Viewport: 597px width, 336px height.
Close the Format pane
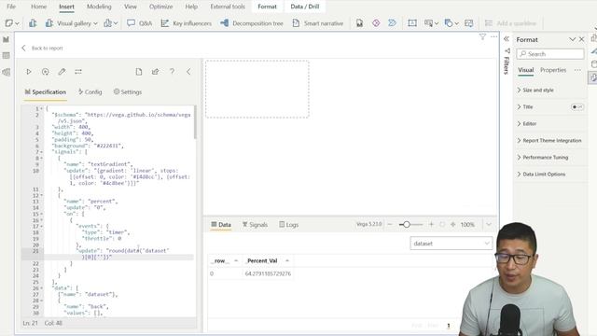click(x=582, y=39)
